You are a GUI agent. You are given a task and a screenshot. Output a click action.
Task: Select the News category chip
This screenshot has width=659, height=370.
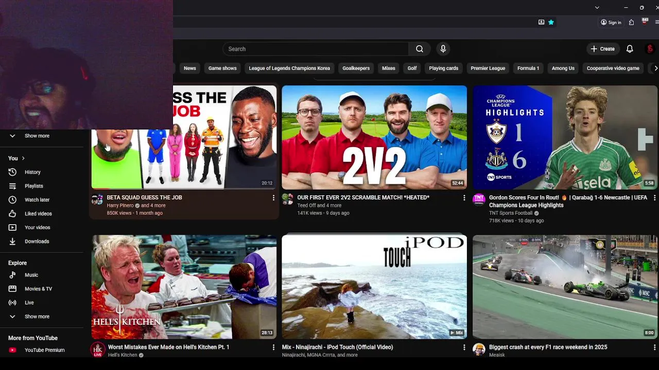[x=190, y=68]
